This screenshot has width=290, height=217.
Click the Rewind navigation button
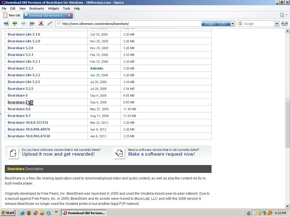(x=6, y=23)
